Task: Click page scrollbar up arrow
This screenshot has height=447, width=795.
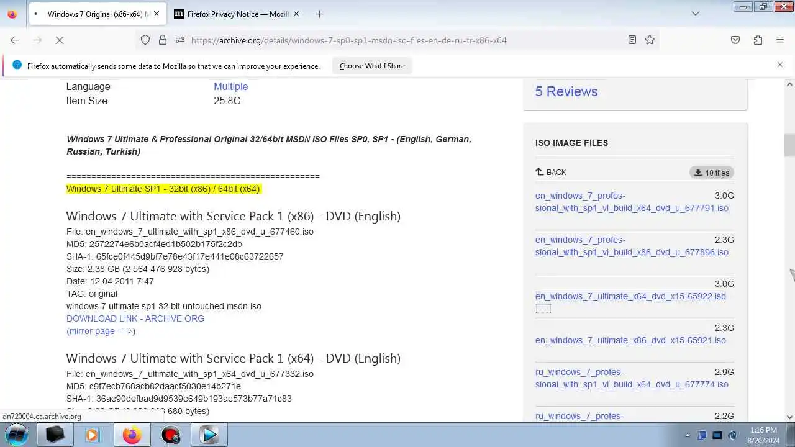Action: (x=789, y=84)
